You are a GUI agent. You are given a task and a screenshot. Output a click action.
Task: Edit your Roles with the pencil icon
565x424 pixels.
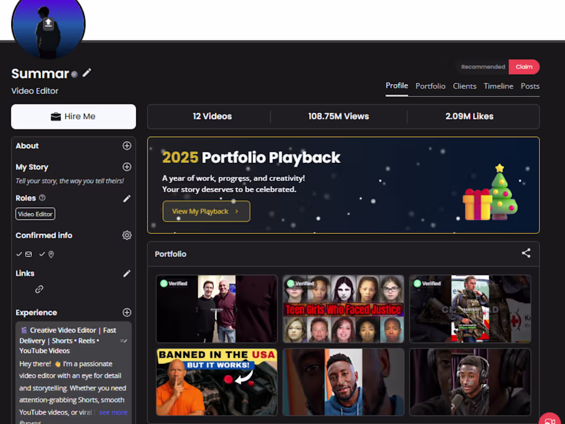pyautogui.click(x=126, y=199)
